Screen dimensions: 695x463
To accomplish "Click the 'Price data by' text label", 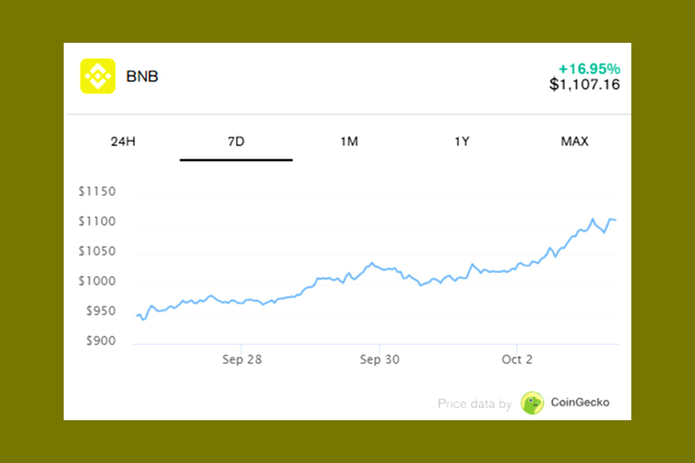I will coord(474,403).
